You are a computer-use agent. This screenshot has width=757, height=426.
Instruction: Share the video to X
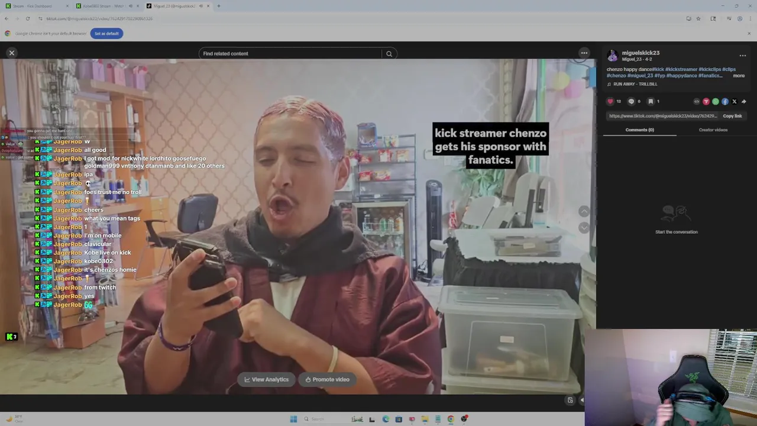tap(735, 101)
